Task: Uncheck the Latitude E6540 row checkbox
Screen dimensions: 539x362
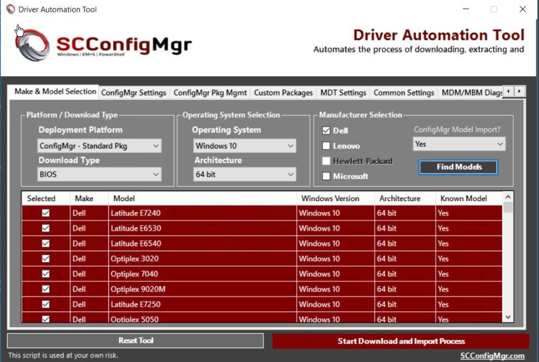Action: click(x=46, y=243)
